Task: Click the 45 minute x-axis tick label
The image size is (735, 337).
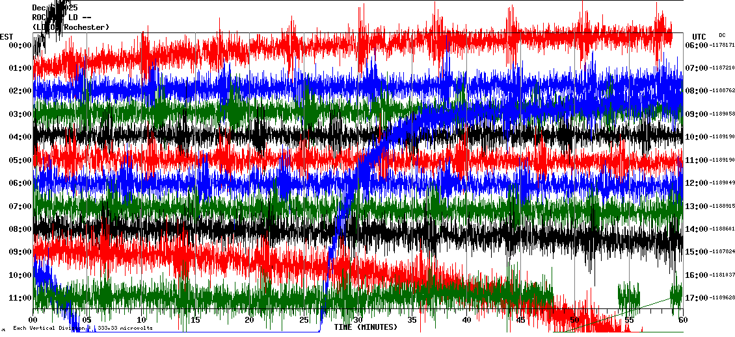Action: (520, 319)
